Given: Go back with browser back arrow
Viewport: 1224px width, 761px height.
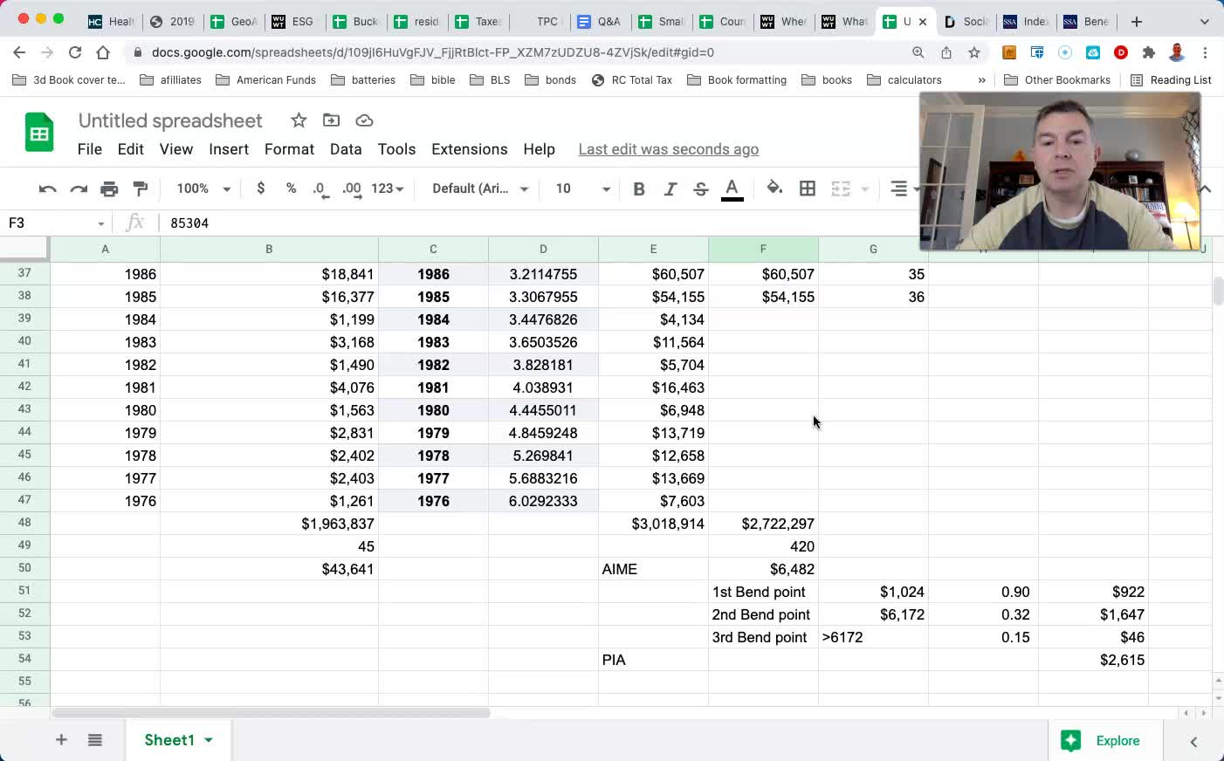Looking at the screenshot, I should pyautogui.click(x=19, y=52).
